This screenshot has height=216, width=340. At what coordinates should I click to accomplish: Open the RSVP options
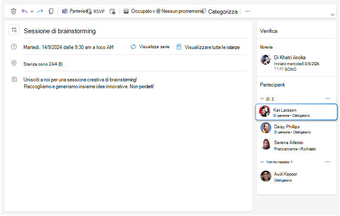tap(95, 12)
